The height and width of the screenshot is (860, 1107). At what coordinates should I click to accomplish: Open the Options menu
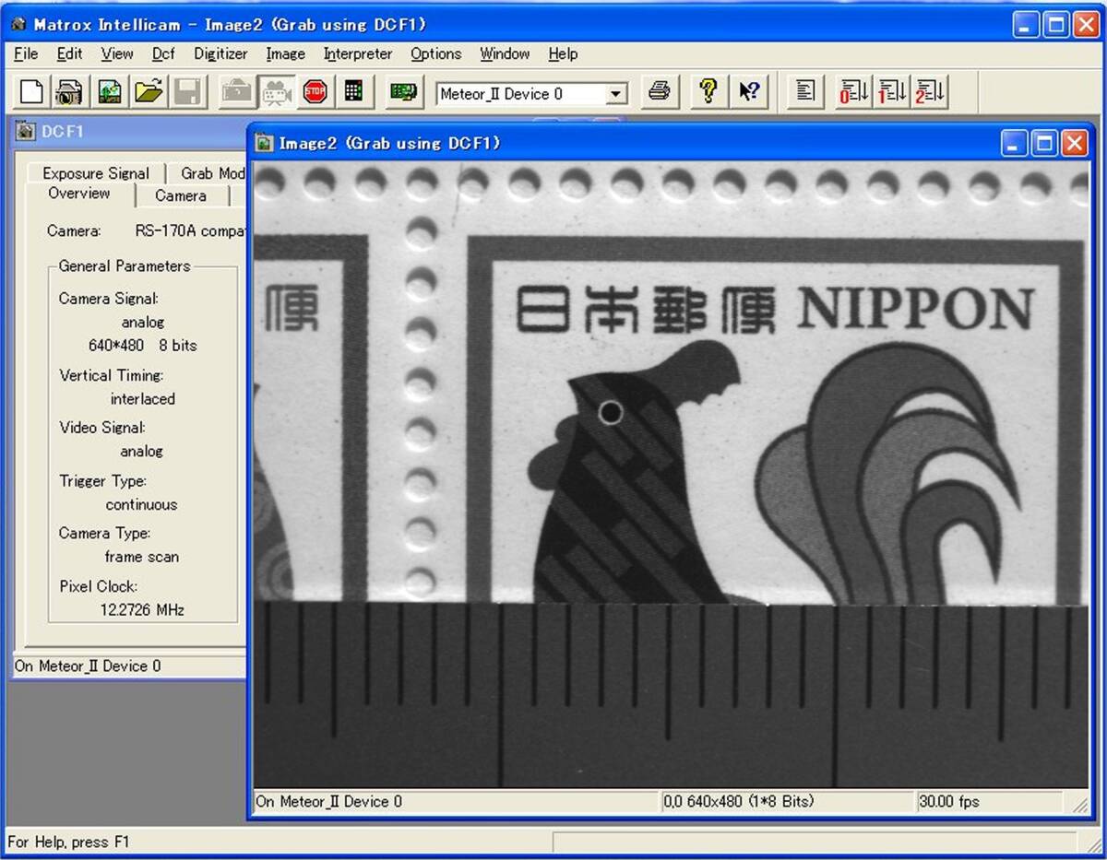[x=436, y=53]
